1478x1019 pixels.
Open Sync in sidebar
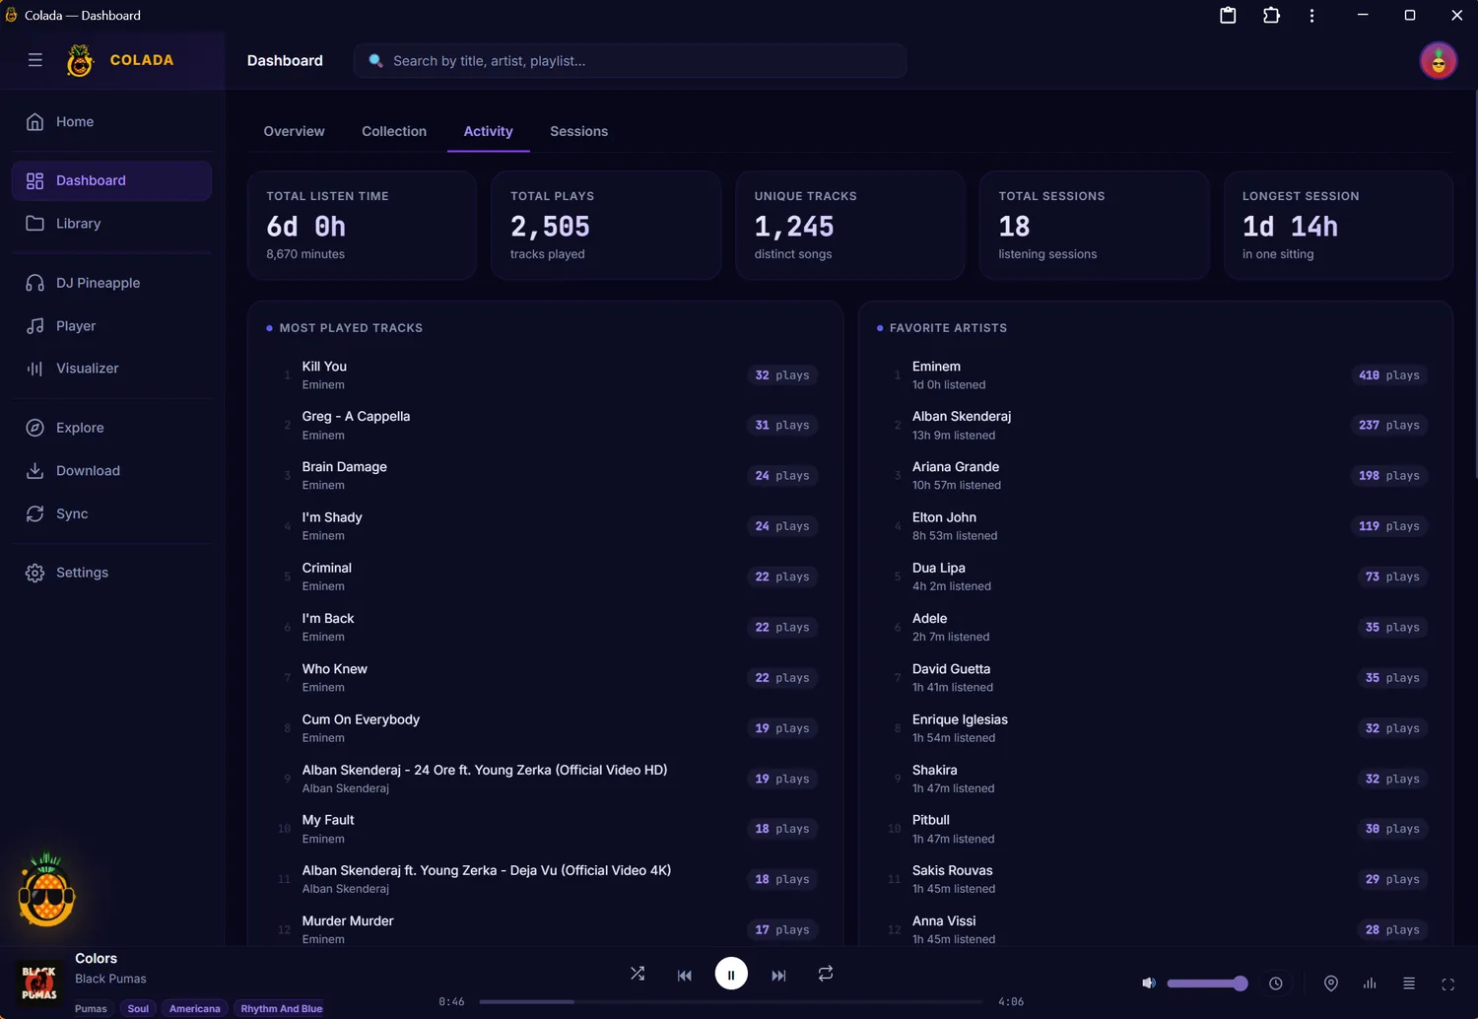[x=111, y=513]
